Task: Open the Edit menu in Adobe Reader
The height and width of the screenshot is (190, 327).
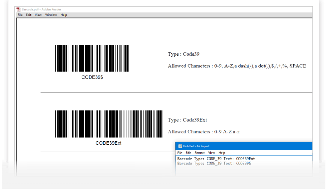Action: [x=28, y=15]
